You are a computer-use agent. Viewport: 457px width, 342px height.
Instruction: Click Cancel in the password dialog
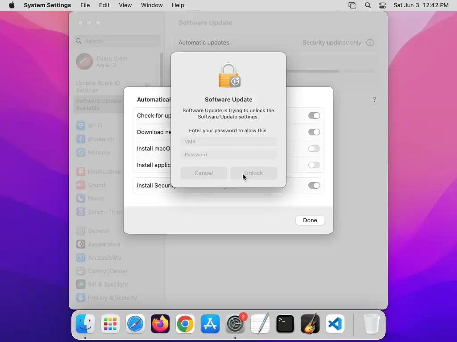(204, 173)
